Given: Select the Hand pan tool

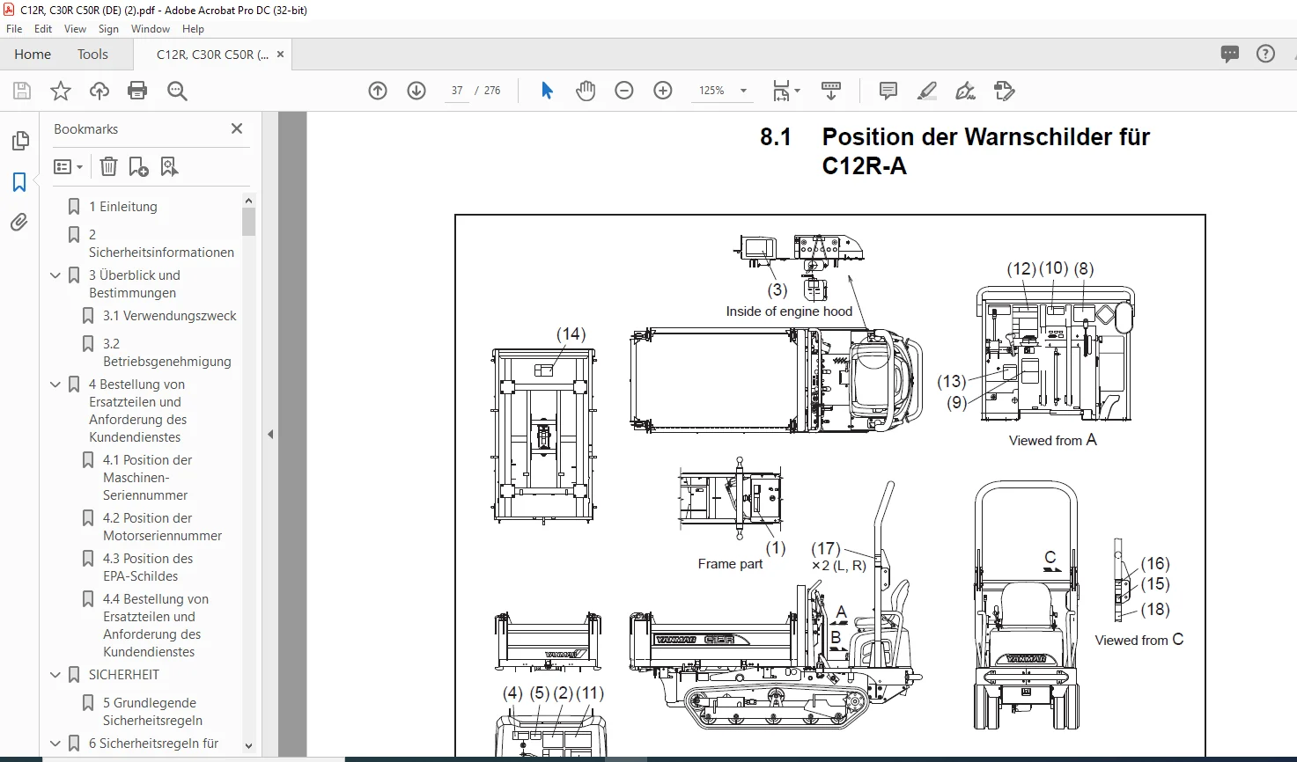Looking at the screenshot, I should 586,91.
